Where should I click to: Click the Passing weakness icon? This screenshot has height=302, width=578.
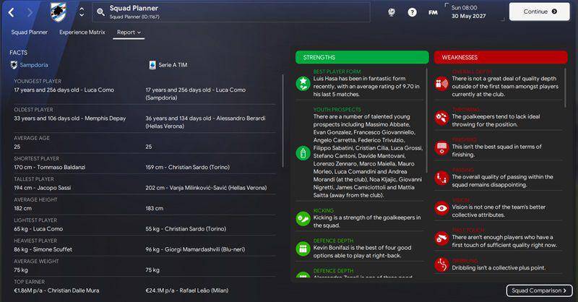point(441,178)
